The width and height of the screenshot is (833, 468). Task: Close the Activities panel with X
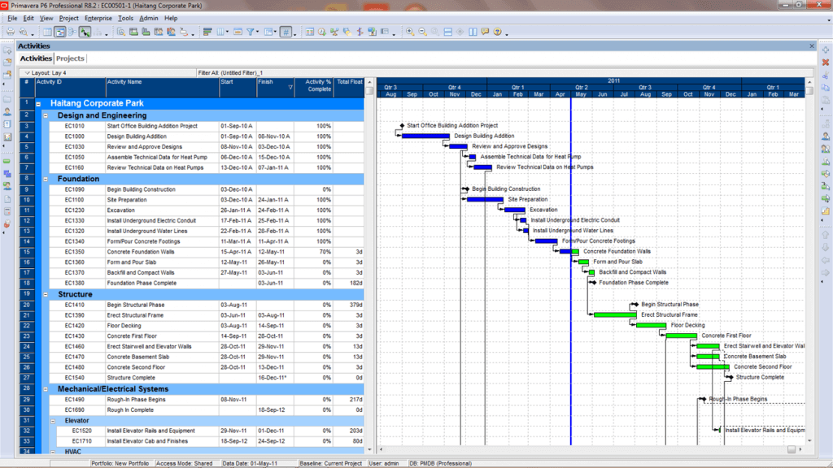[x=812, y=46]
